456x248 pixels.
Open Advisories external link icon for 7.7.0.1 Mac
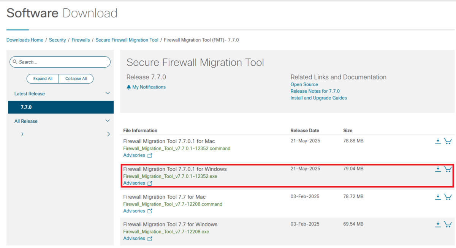pos(150,155)
